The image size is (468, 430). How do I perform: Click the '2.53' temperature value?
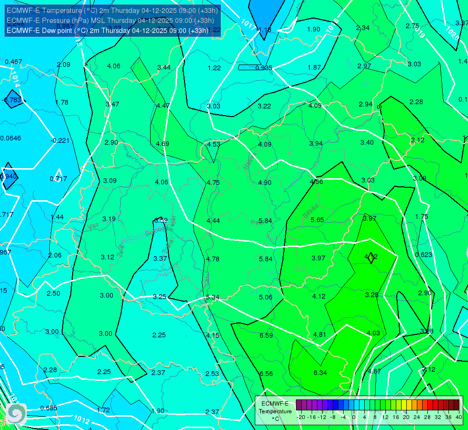click(x=212, y=374)
